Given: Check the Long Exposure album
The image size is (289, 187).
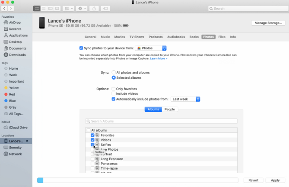Looking at the screenshot, I should 92,159.
